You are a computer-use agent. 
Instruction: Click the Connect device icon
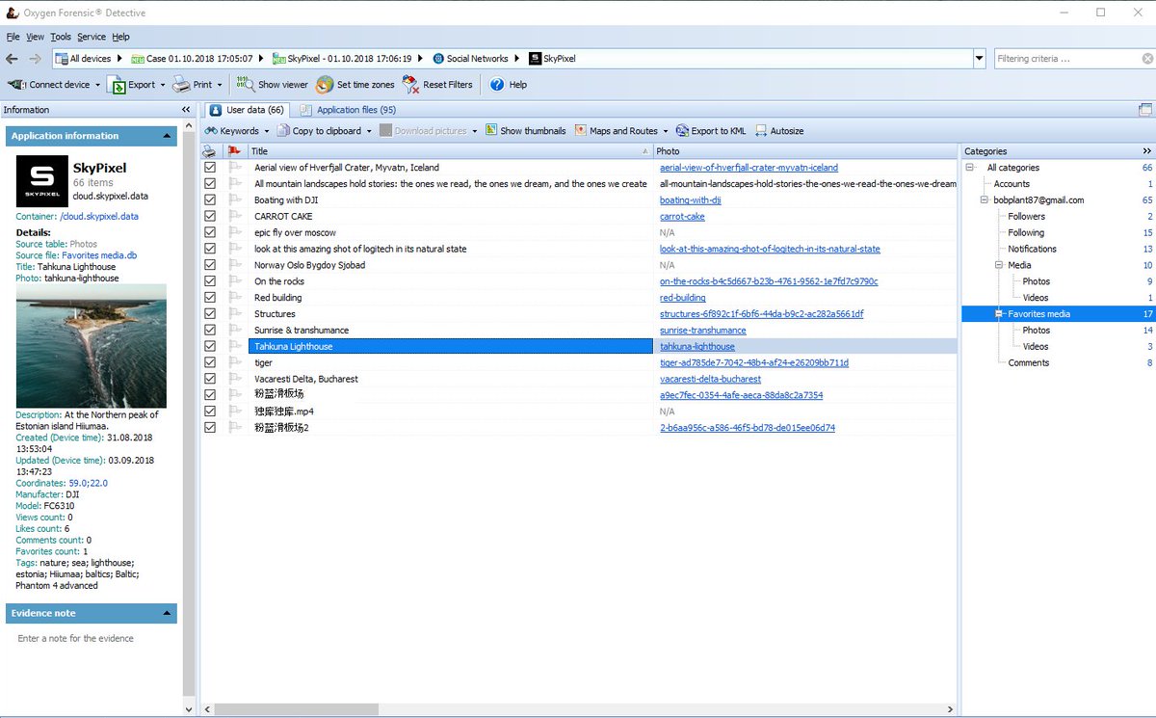point(16,85)
